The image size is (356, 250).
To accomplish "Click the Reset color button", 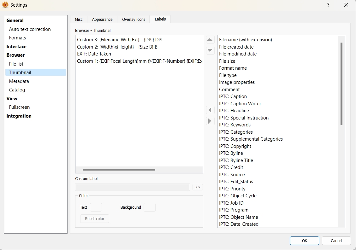I will click(95, 218).
